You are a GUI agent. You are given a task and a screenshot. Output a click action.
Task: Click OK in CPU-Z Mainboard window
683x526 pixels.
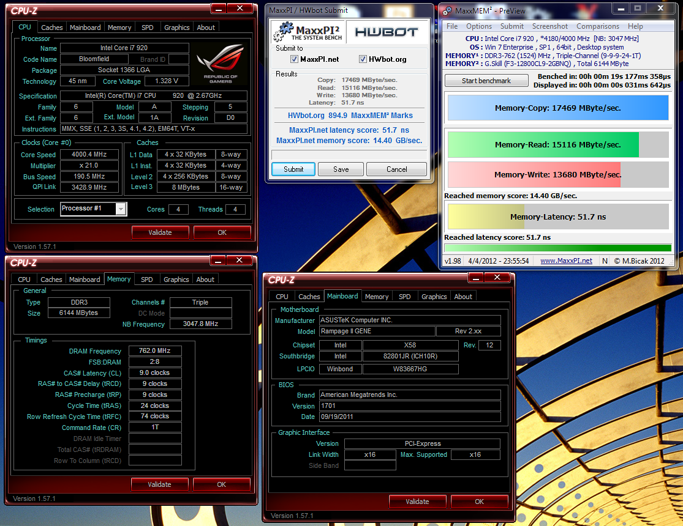pos(479,501)
